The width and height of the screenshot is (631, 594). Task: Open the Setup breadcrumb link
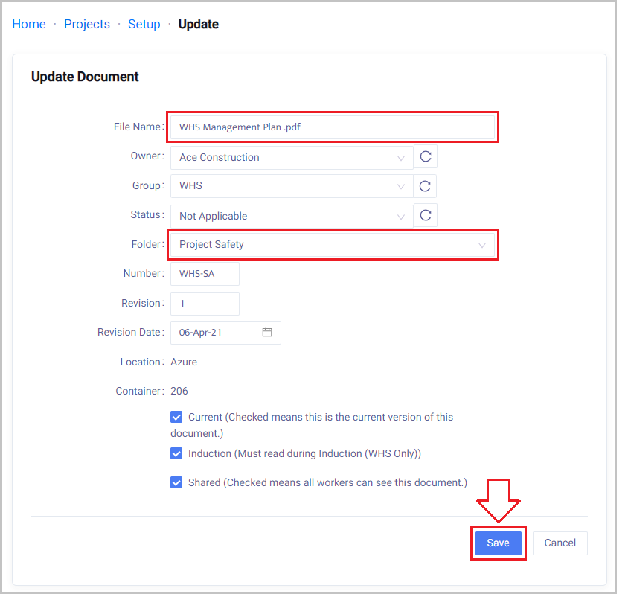(x=144, y=24)
